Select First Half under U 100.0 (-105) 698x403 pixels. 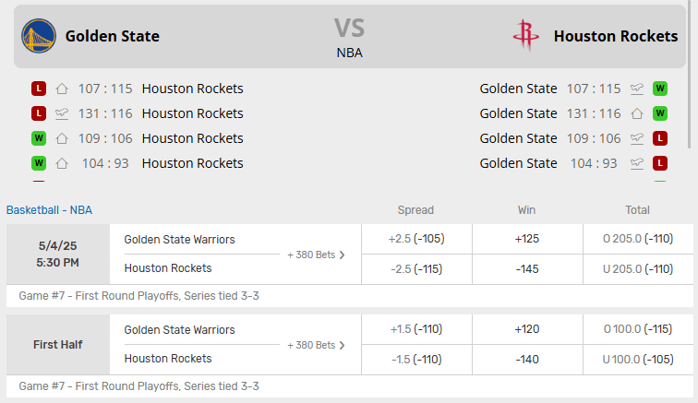[637, 359]
